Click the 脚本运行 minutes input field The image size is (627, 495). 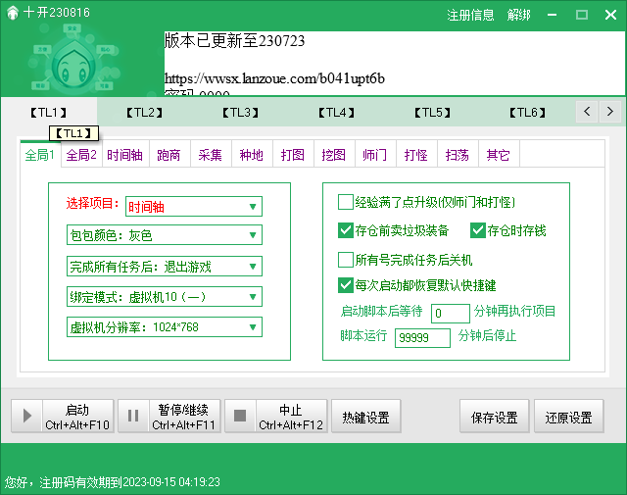click(422, 338)
